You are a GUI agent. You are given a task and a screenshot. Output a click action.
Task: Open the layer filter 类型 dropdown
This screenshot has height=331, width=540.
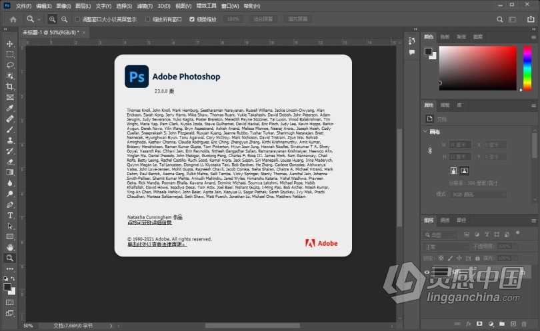[x=440, y=235]
